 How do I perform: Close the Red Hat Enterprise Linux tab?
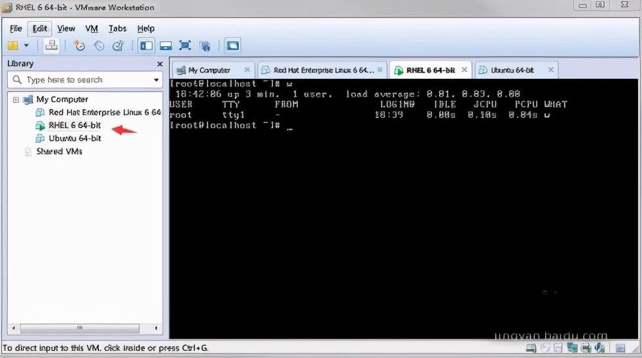pyautogui.click(x=380, y=69)
